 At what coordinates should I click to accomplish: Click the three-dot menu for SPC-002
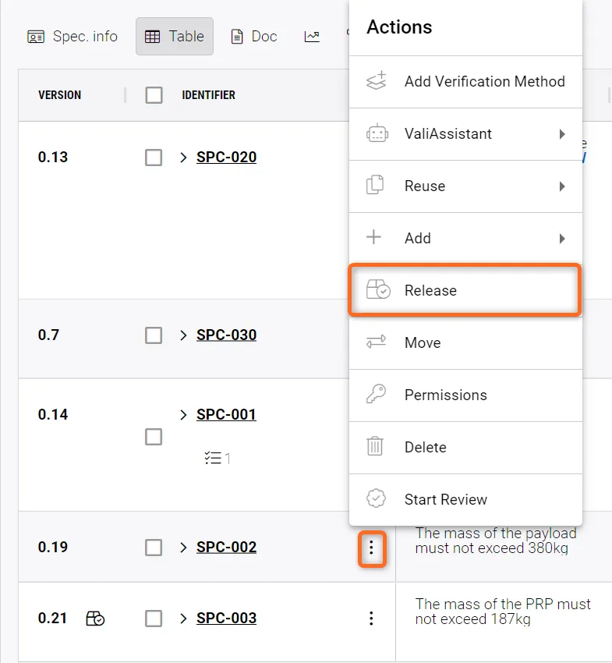point(371,548)
